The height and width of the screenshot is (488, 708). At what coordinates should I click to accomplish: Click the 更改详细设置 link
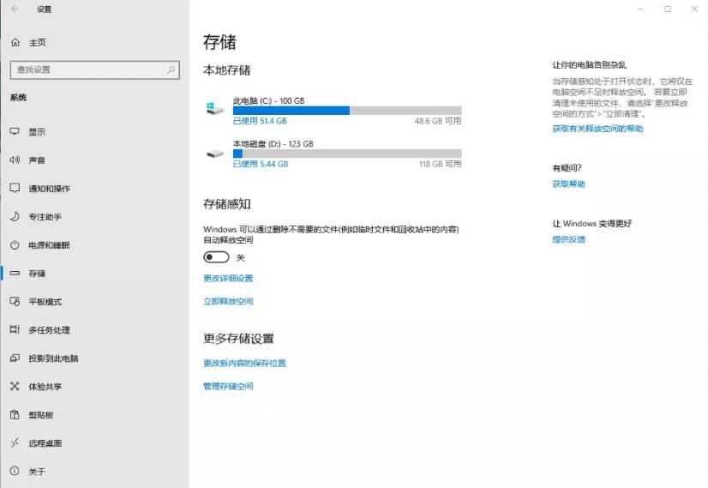pos(228,278)
